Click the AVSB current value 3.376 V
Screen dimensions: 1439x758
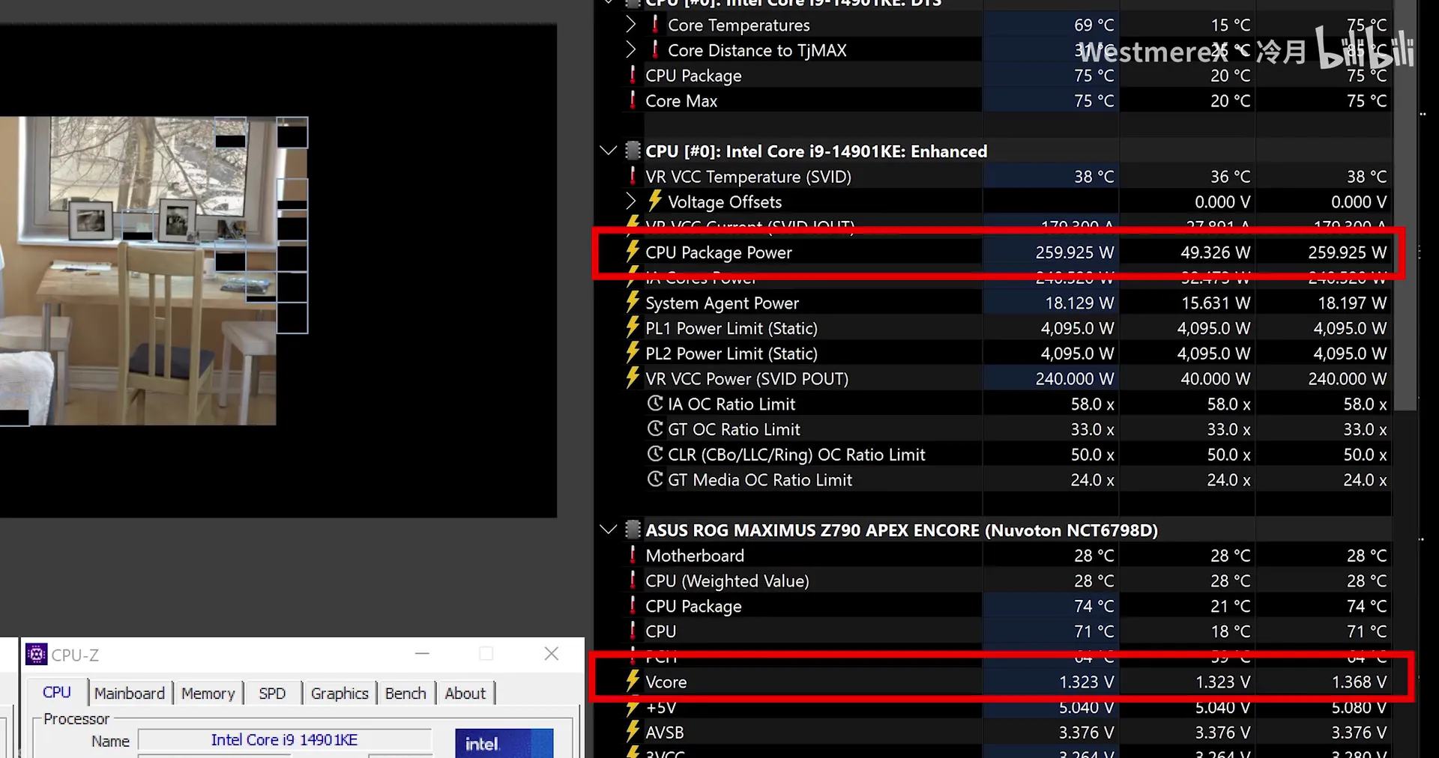click(1086, 733)
